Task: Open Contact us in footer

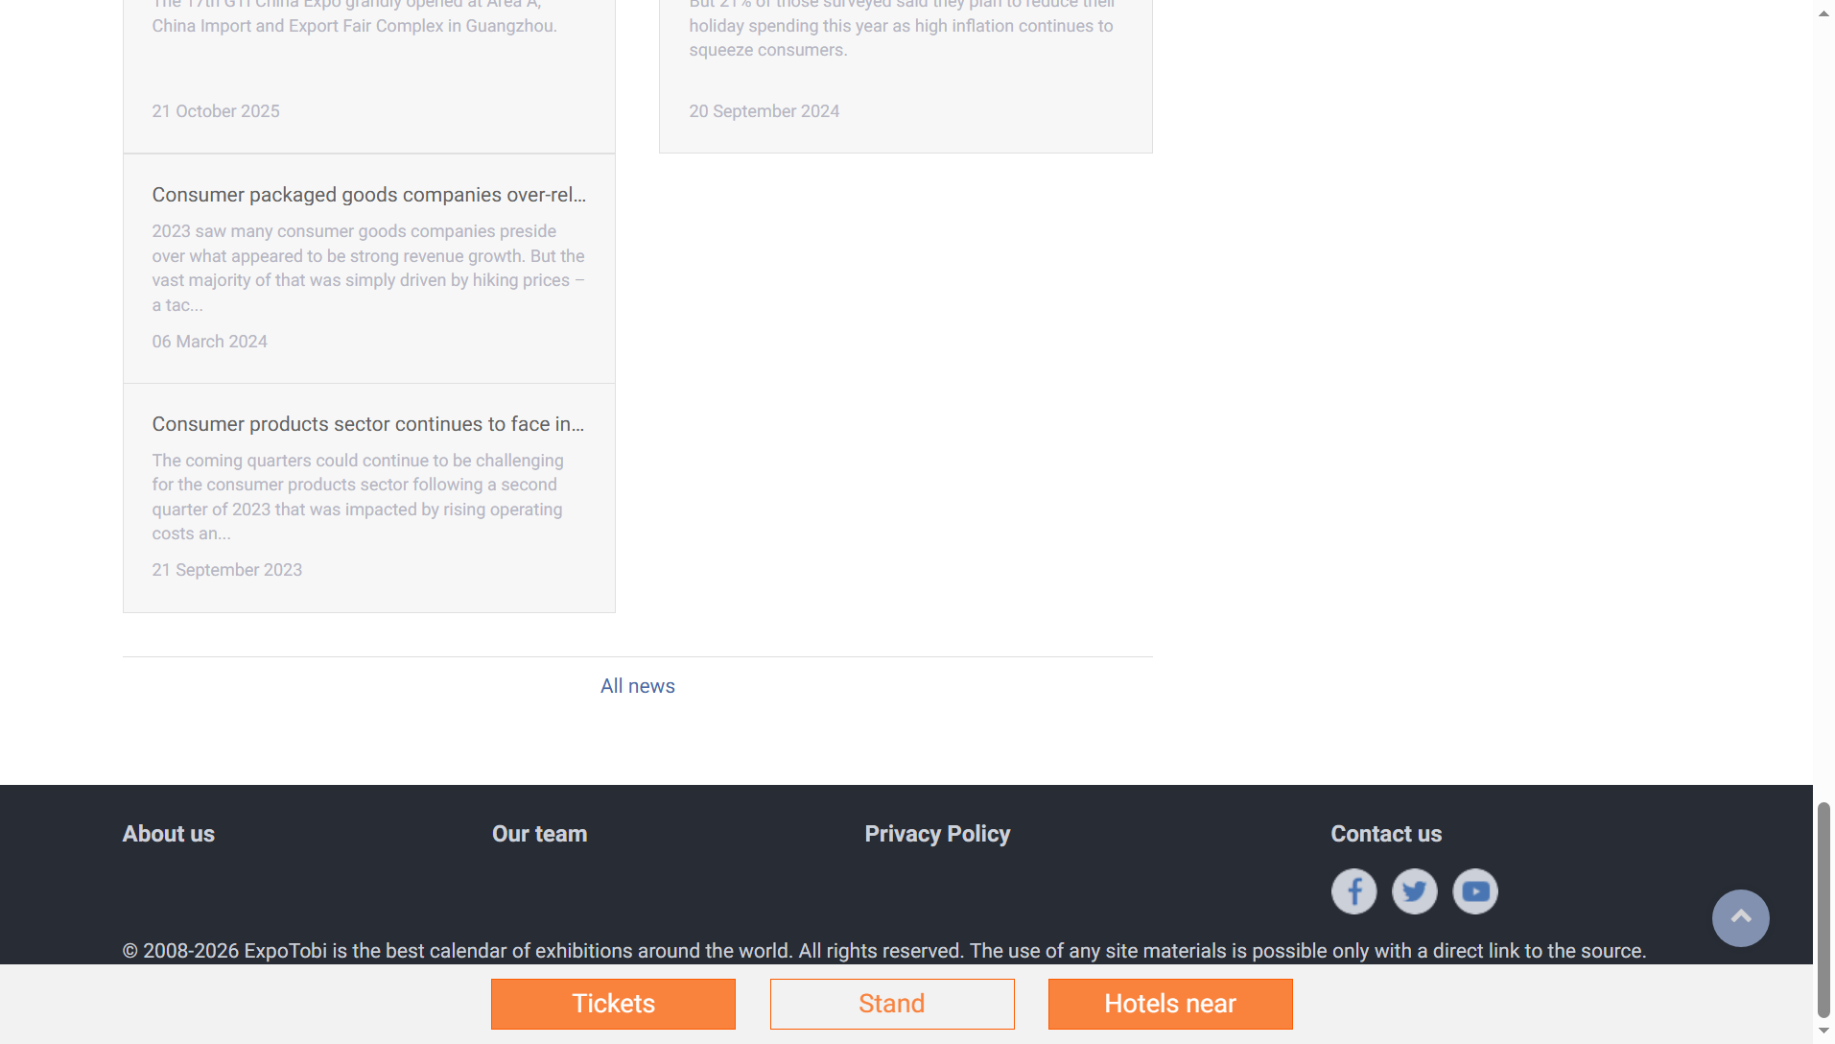Action: pyautogui.click(x=1386, y=834)
